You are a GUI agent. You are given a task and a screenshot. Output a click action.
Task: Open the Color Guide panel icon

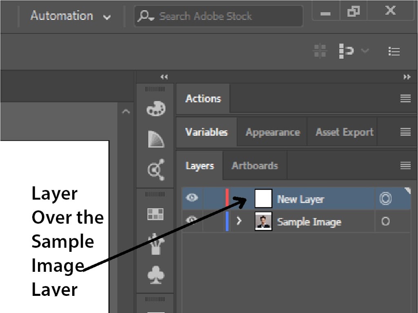[156, 139]
